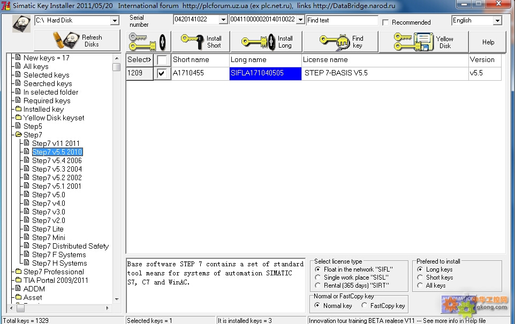Open the English language dropdown
Screen dimensions: 515x324
tap(497, 20)
